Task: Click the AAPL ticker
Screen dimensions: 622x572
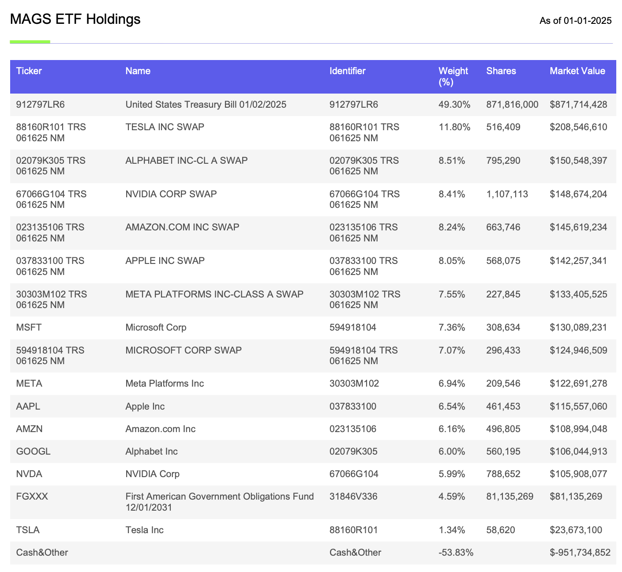Action: coord(28,406)
